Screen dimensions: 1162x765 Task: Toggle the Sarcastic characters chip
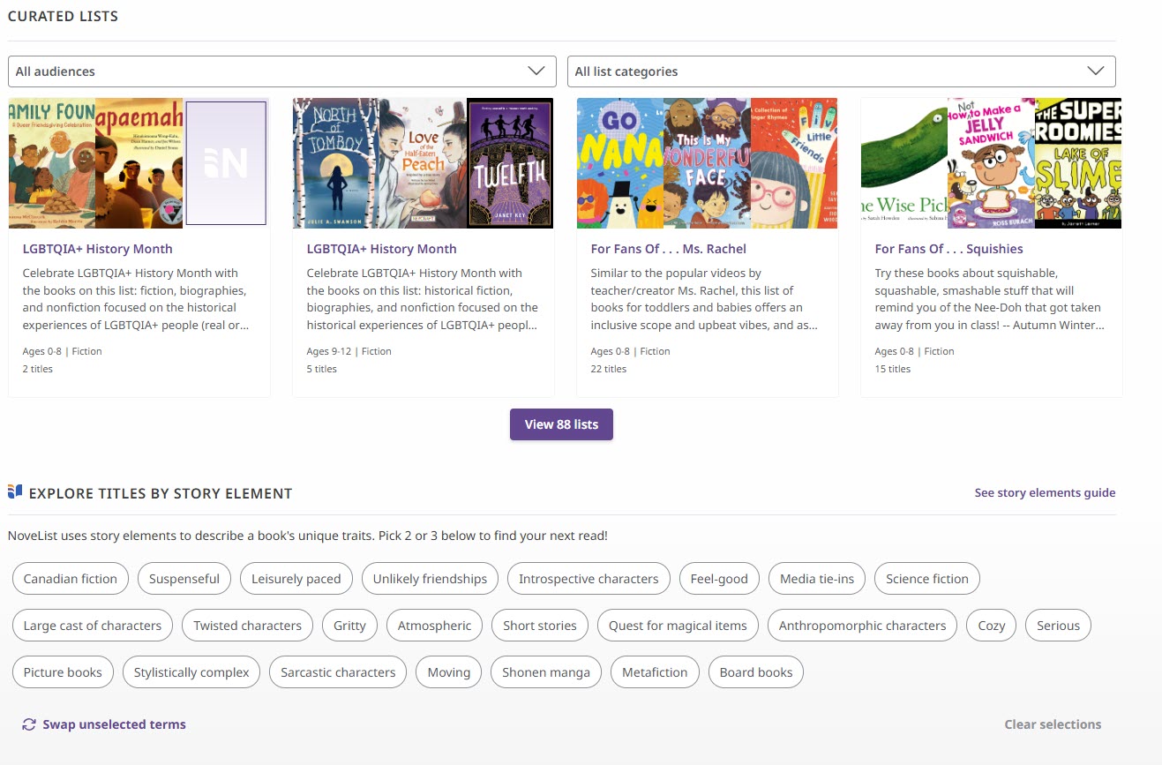click(x=338, y=672)
